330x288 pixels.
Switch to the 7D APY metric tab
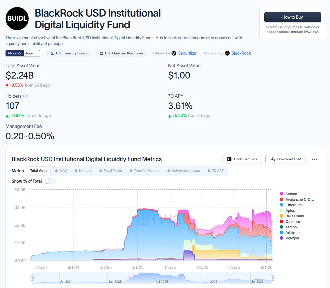click(215, 171)
